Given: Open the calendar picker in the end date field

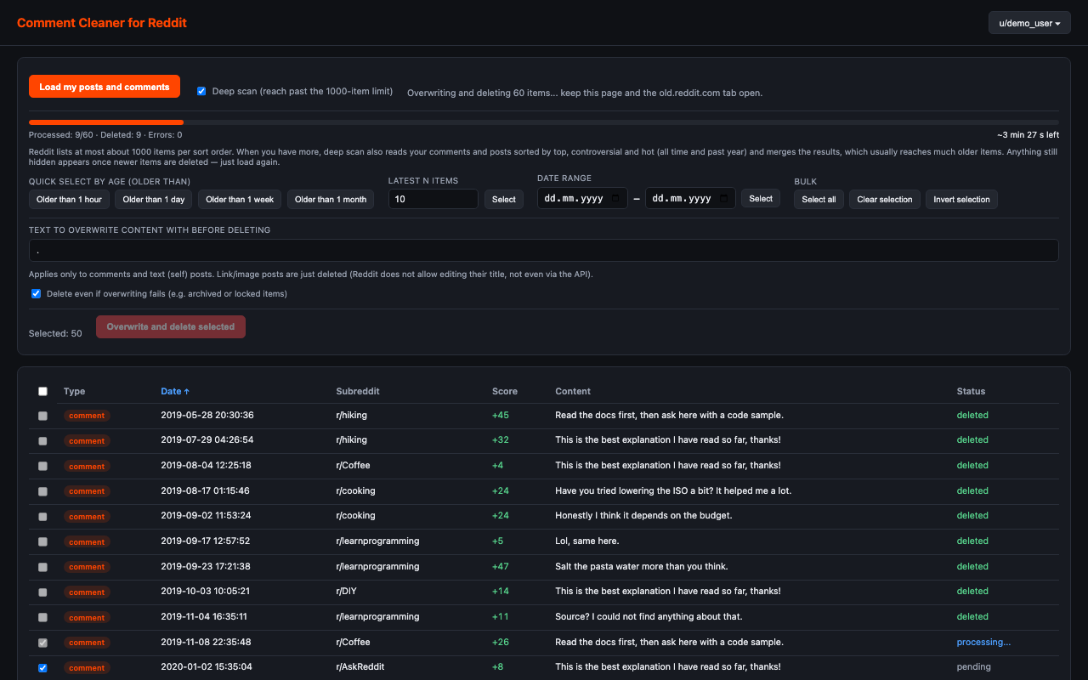Looking at the screenshot, I should pyautogui.click(x=723, y=199).
